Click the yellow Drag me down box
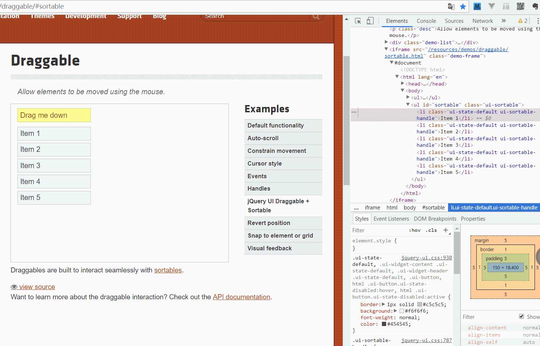This screenshot has height=346, width=540. click(54, 115)
